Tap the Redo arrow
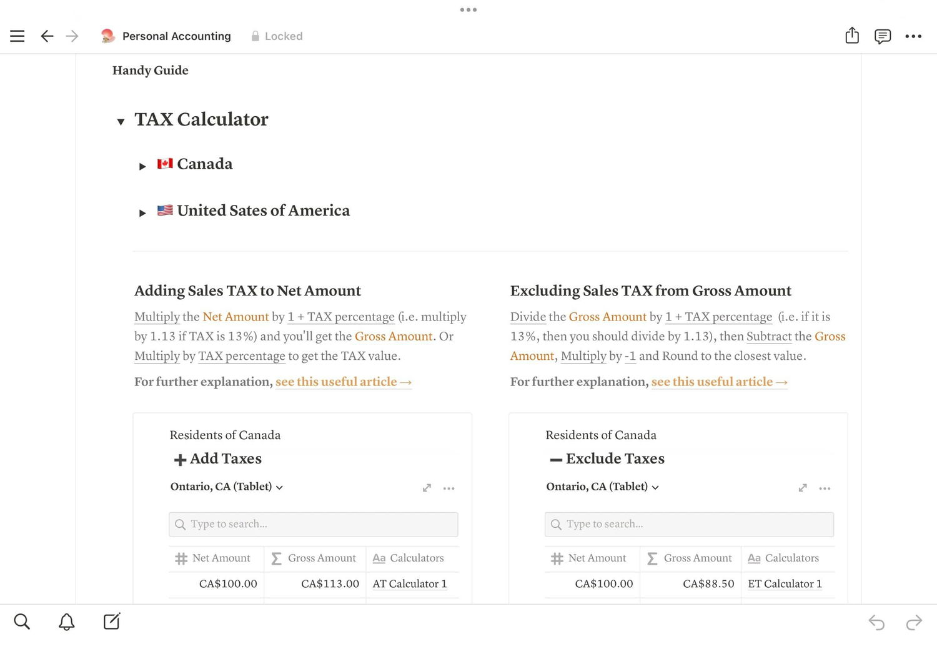 (914, 623)
